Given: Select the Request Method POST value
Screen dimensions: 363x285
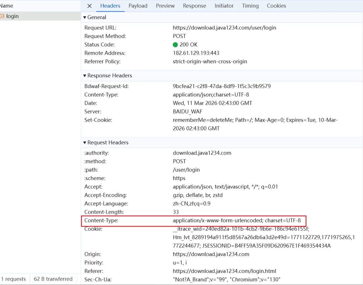Looking at the screenshot, I should click(179, 36).
